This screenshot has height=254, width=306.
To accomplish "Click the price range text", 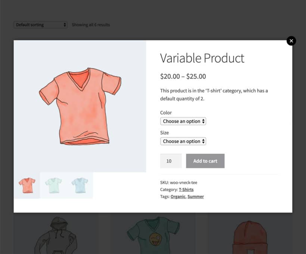I will [x=183, y=76].
